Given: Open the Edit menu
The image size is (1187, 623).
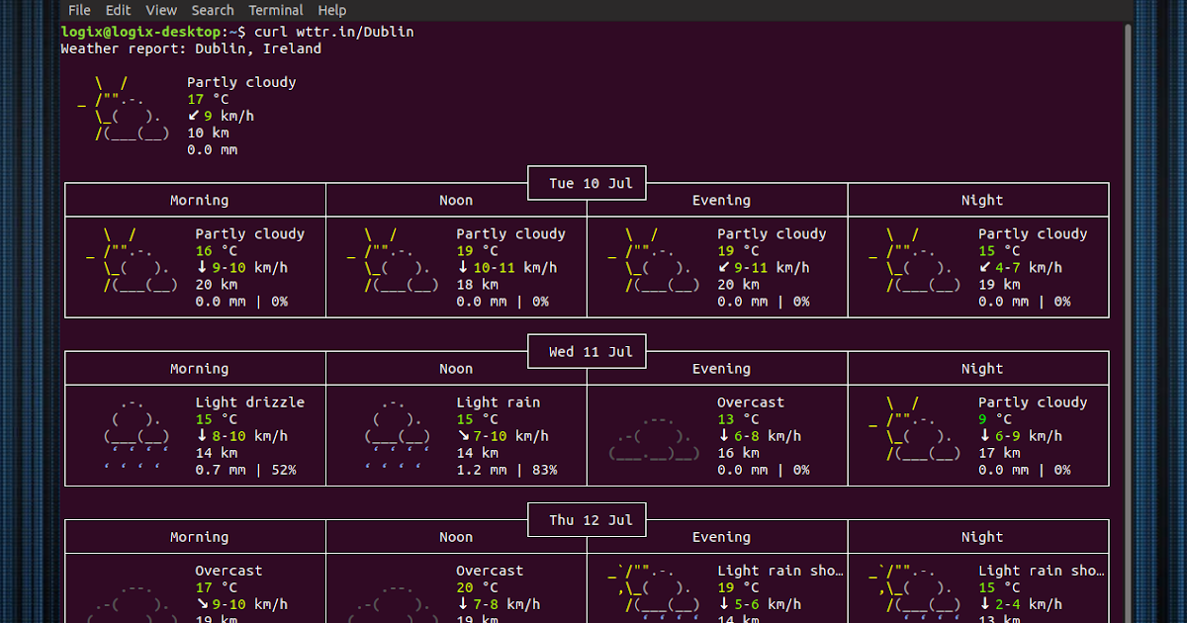Looking at the screenshot, I should point(118,10).
